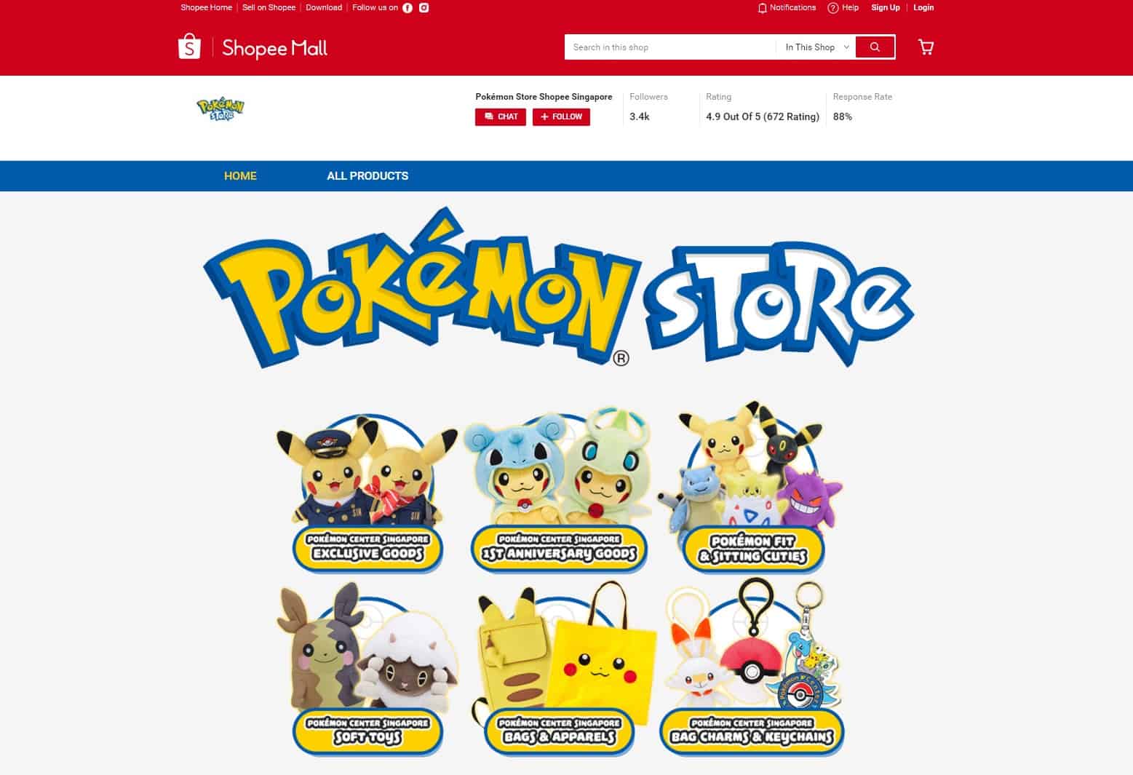Open the Login link
Screen dimensions: 1133x775
coord(923,8)
